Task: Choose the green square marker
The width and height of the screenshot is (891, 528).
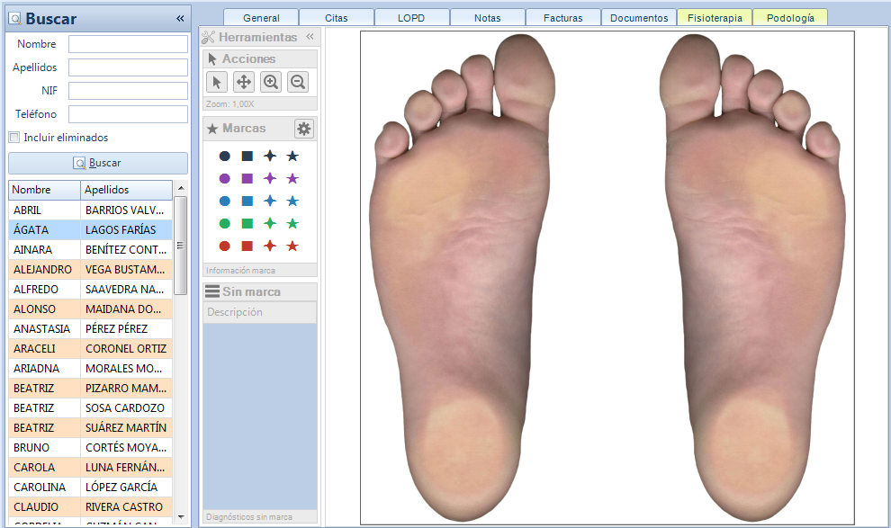Action: [247, 224]
